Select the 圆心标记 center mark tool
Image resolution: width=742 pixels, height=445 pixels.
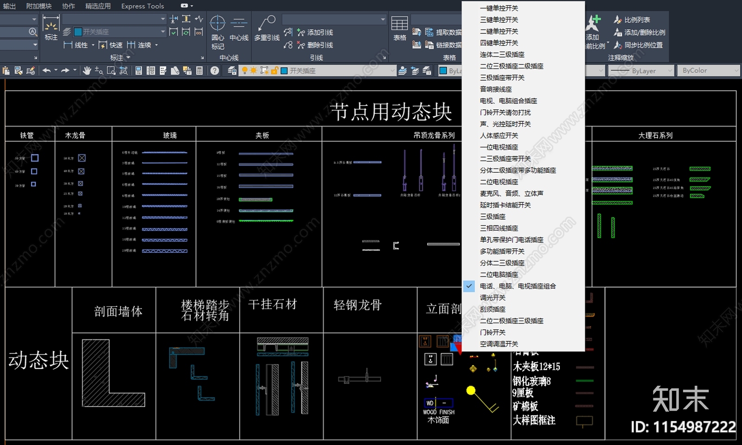pyautogui.click(x=217, y=31)
